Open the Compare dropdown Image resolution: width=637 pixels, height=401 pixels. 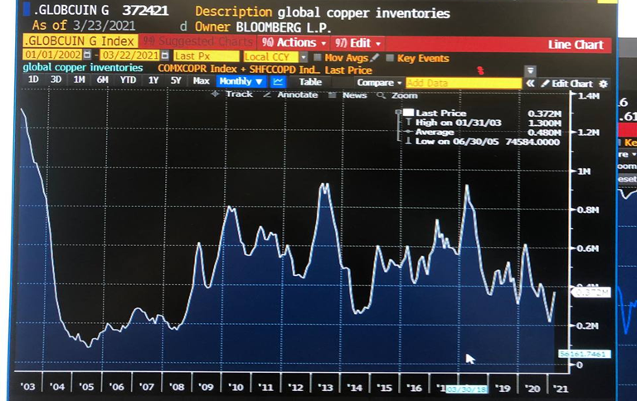point(378,83)
